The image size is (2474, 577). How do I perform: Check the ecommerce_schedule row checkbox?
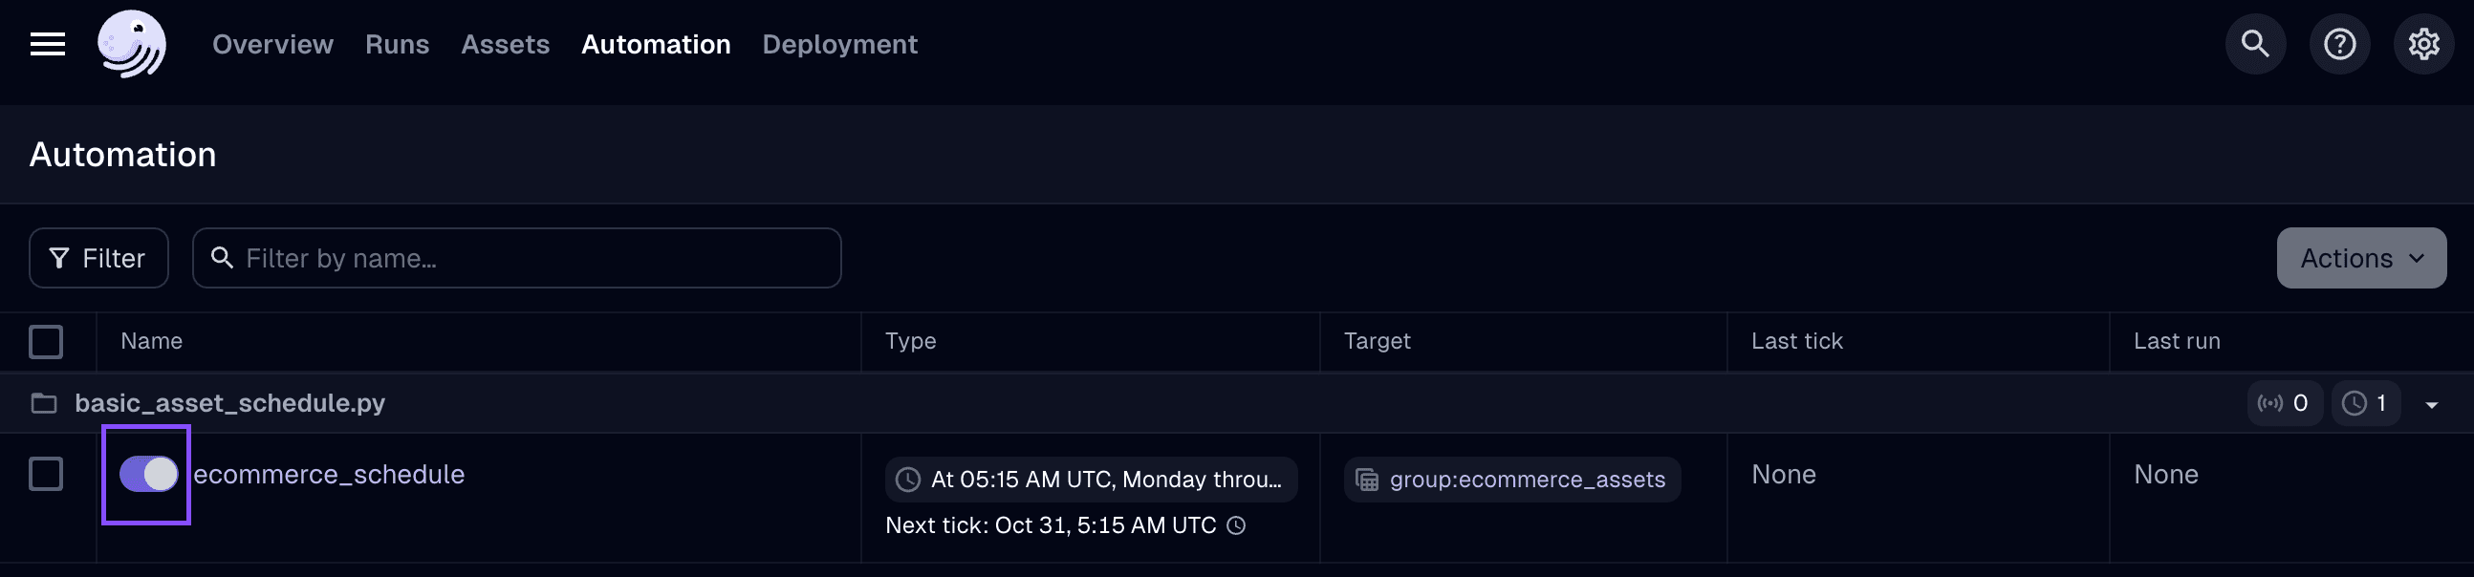point(45,472)
